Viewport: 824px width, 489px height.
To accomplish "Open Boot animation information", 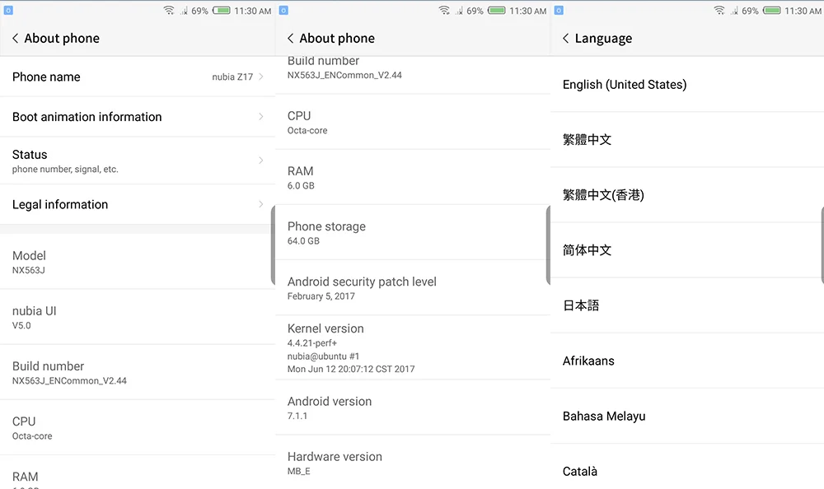I will [x=138, y=117].
